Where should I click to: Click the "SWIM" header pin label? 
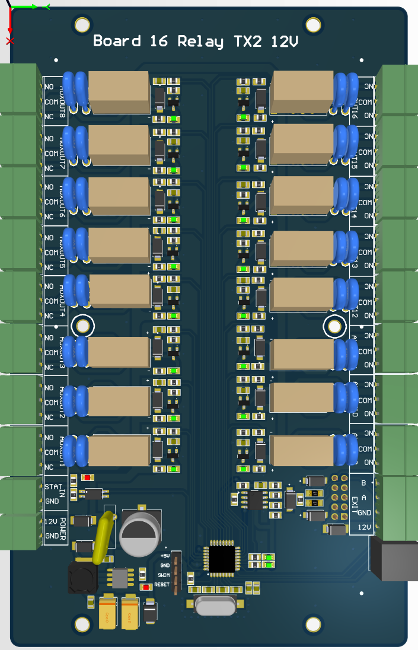[x=164, y=575]
